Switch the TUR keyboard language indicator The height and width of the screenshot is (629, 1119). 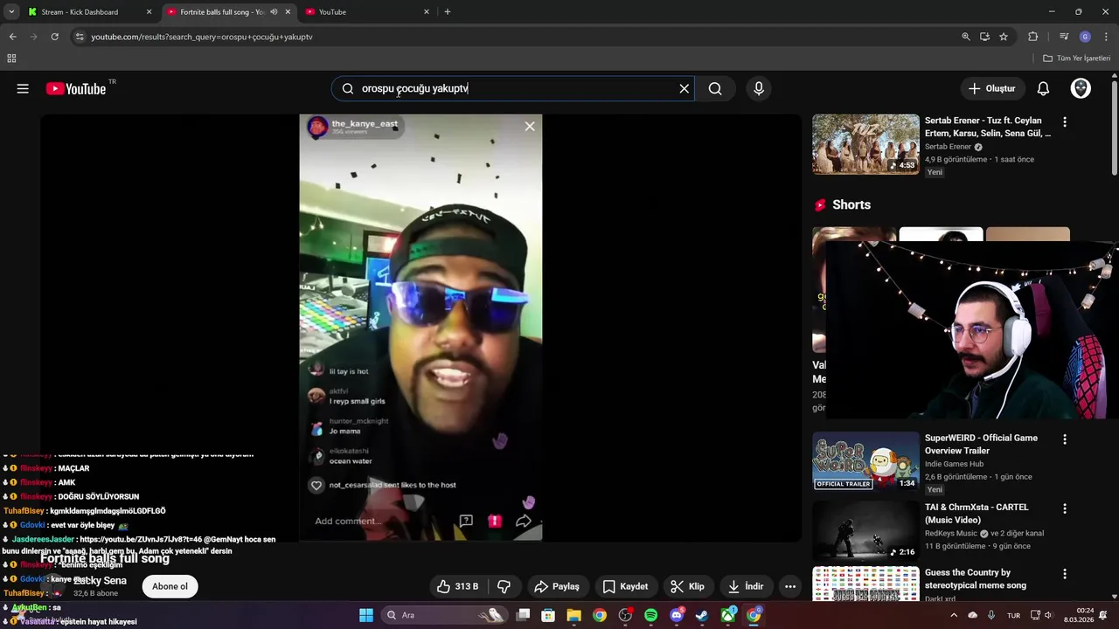click(1013, 615)
